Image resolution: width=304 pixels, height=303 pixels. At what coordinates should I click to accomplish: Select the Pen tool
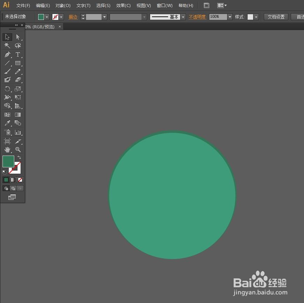(x=7, y=55)
